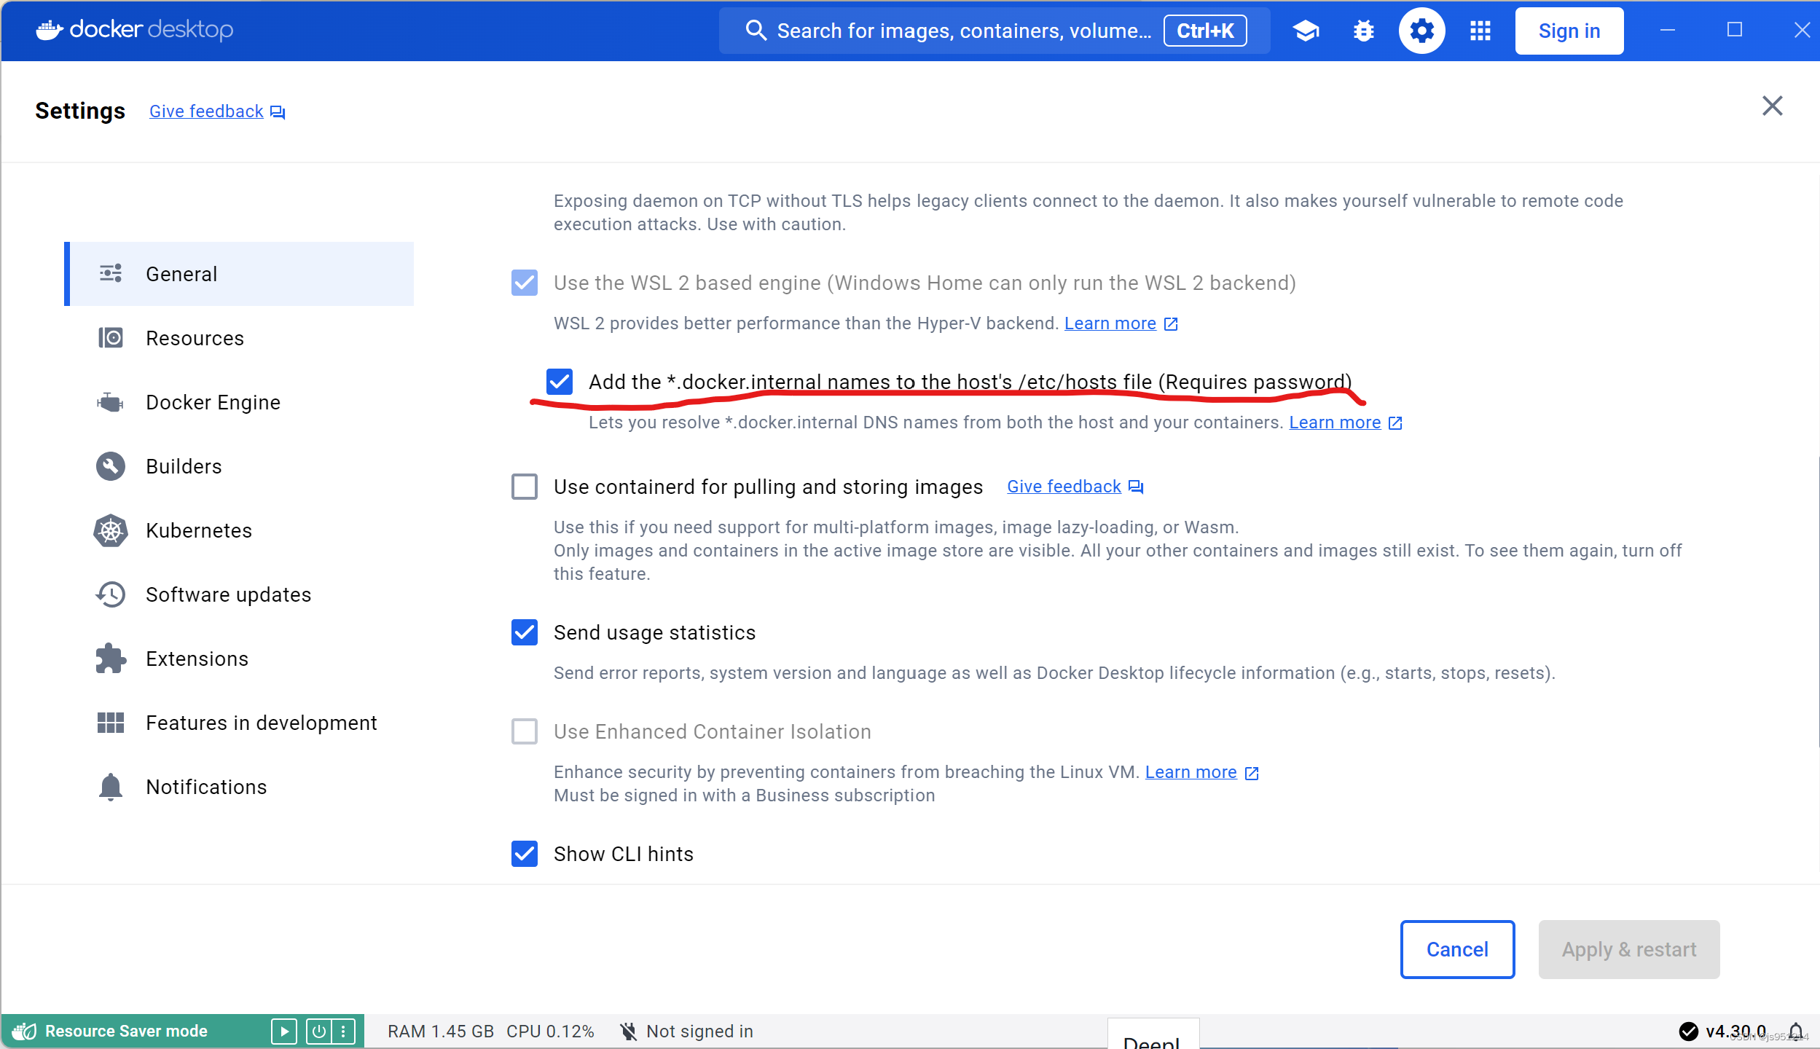Click the power icon in status bar

coord(318,1031)
